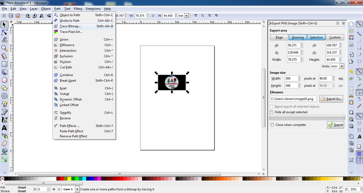Increase image Width pixels spinner
The image size is (363, 193).
coord(299,77)
